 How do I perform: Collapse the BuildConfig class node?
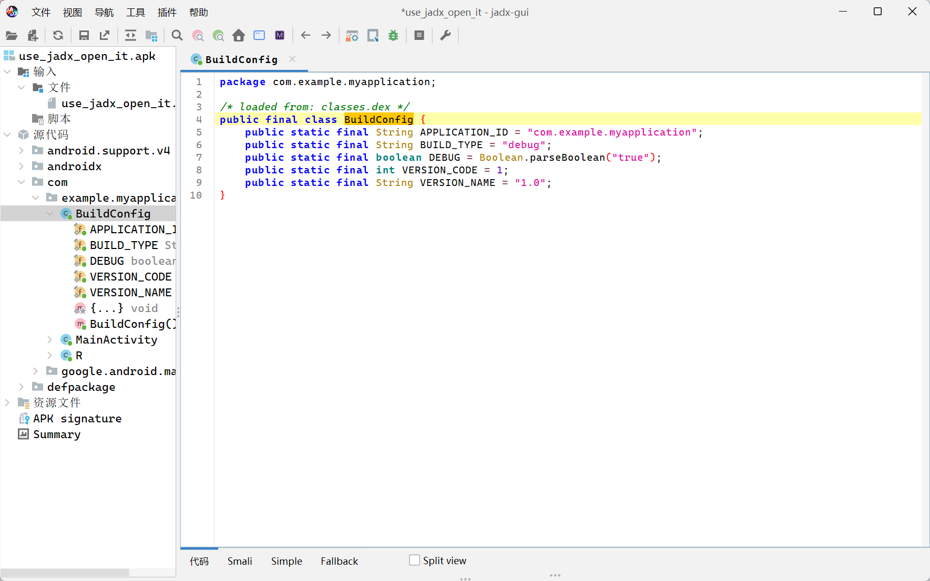click(50, 213)
